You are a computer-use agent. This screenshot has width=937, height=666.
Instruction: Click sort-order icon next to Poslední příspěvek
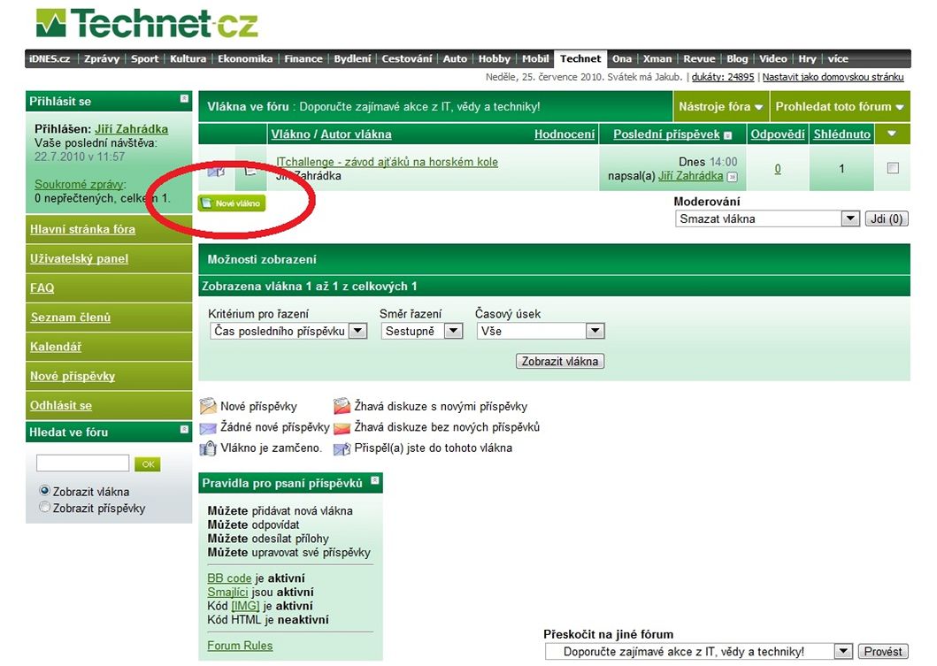[727, 135]
